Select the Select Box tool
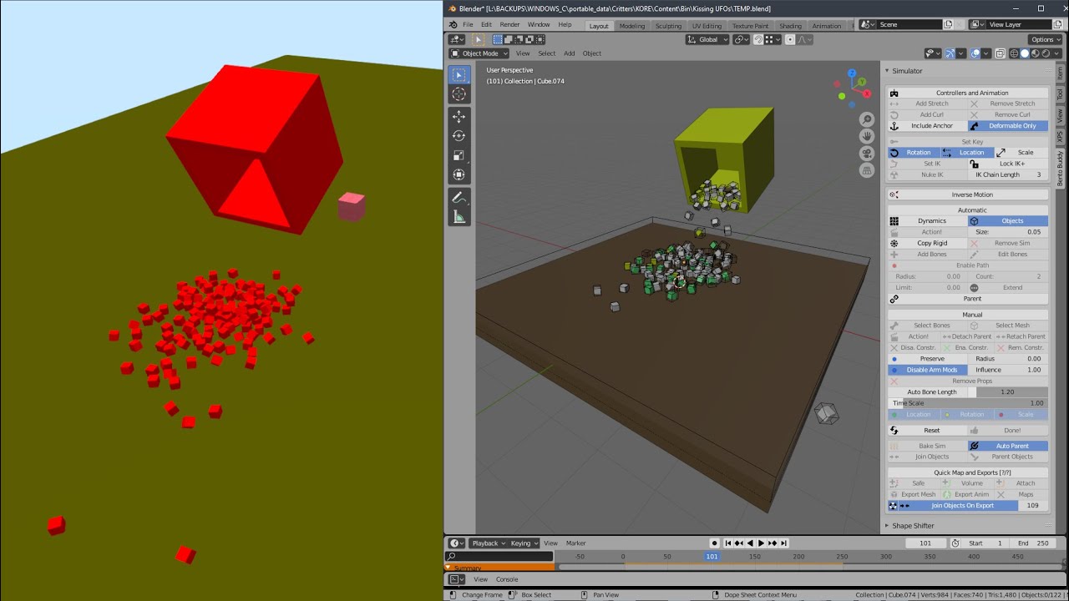Image resolution: width=1069 pixels, height=601 pixels. point(459,74)
